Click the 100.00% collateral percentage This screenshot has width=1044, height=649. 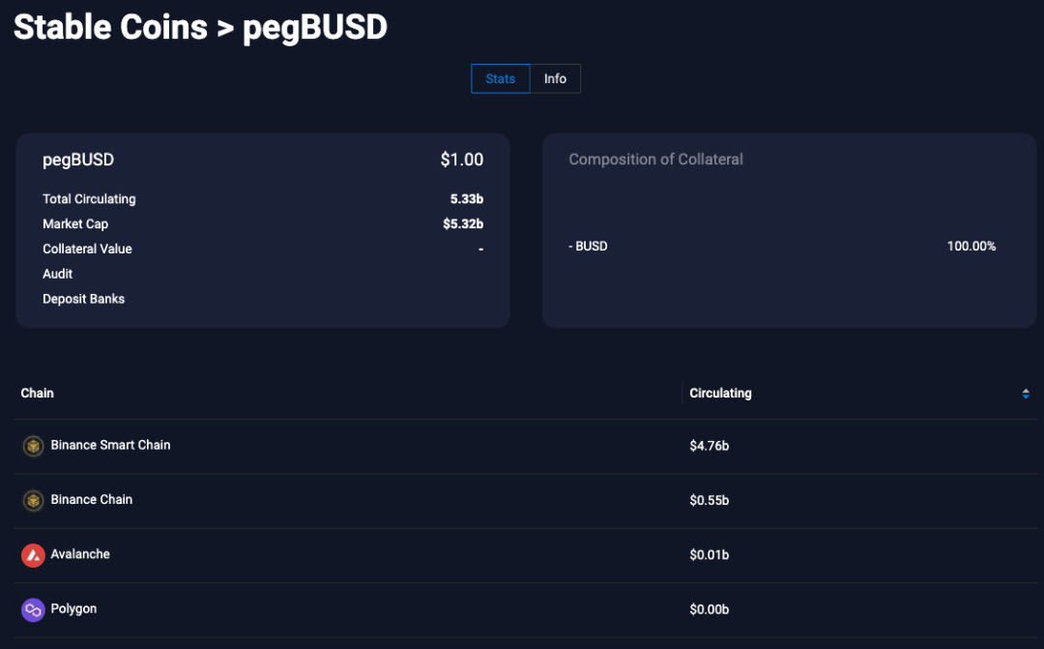pos(971,247)
